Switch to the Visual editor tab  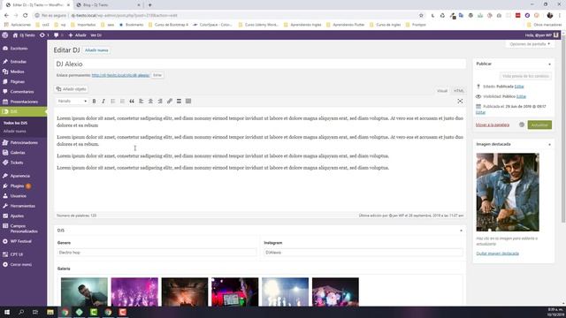pos(442,91)
